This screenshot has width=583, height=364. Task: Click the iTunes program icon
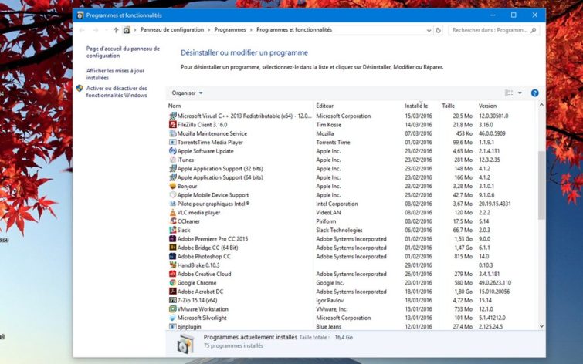pos(172,160)
